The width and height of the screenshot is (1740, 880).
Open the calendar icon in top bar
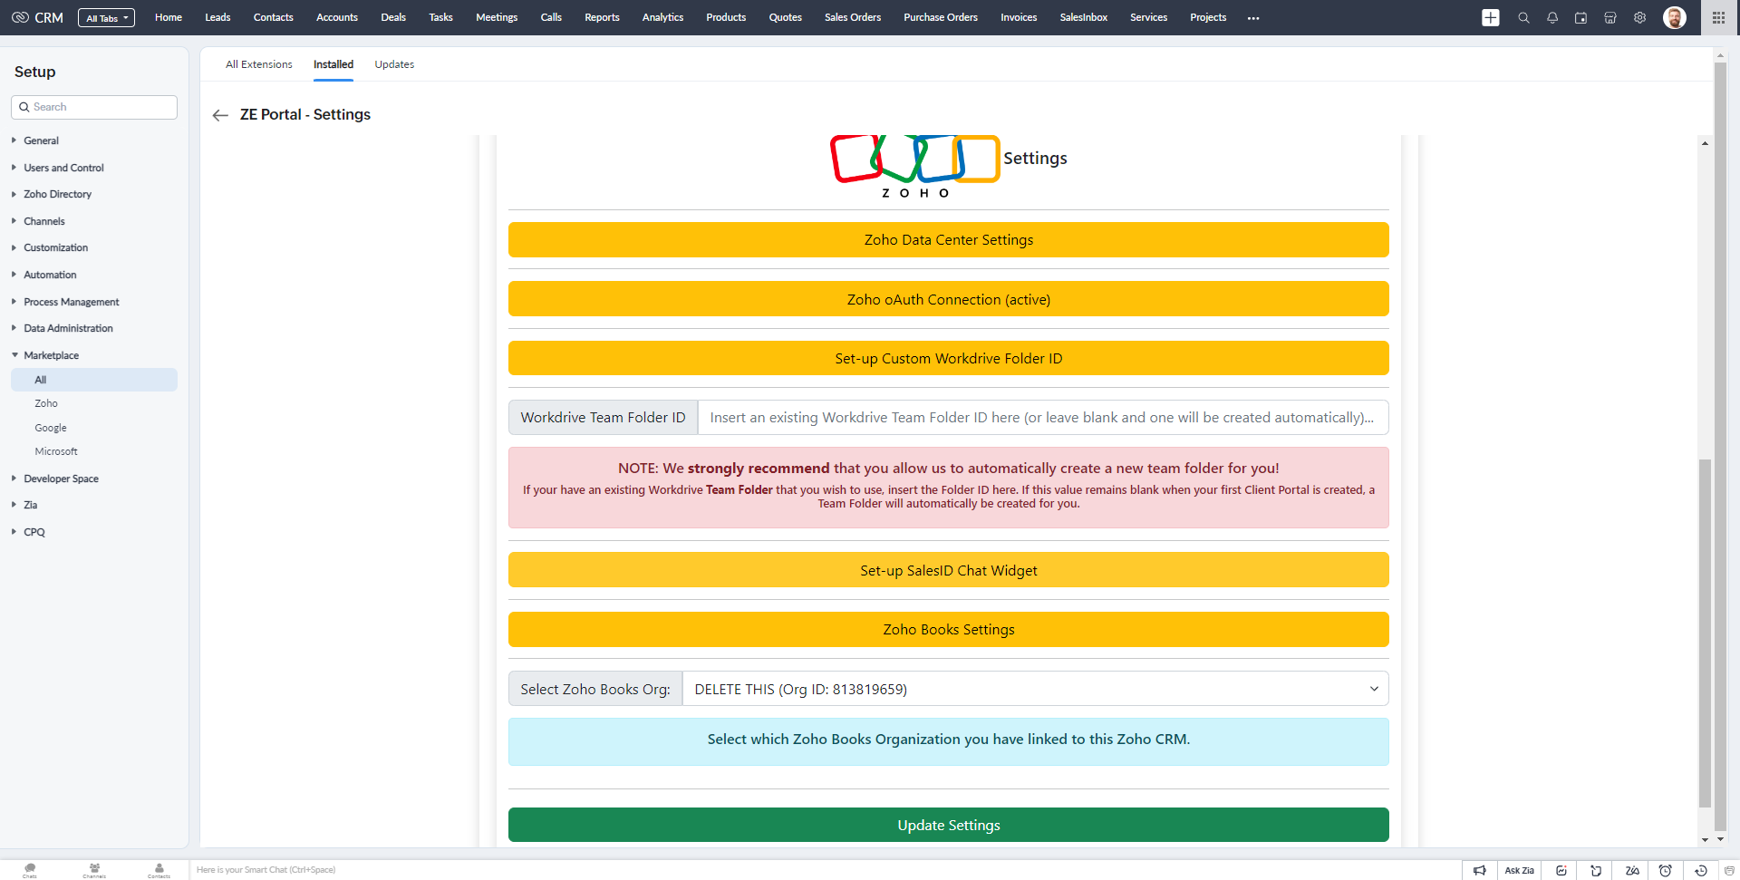click(1581, 18)
